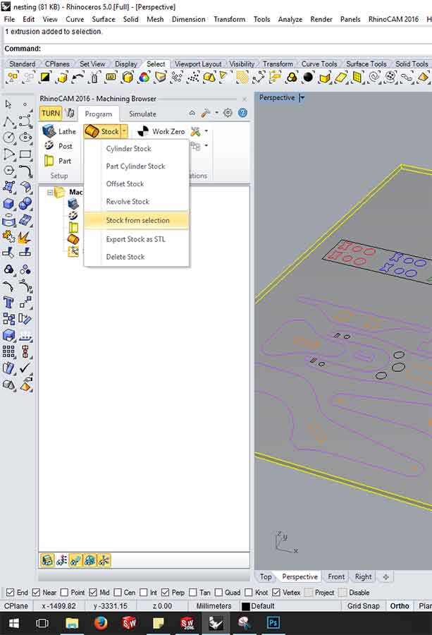The height and width of the screenshot is (635, 432).
Task: Click the CPlane status bar button
Action: pyautogui.click(x=16, y=606)
